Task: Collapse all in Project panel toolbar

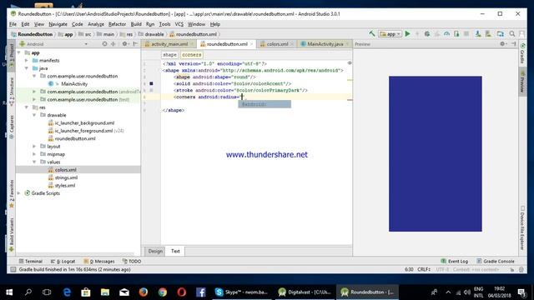Action: pyautogui.click(x=113, y=44)
